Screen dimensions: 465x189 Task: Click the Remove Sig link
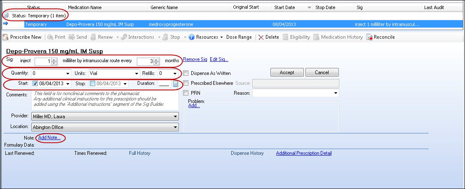point(195,59)
